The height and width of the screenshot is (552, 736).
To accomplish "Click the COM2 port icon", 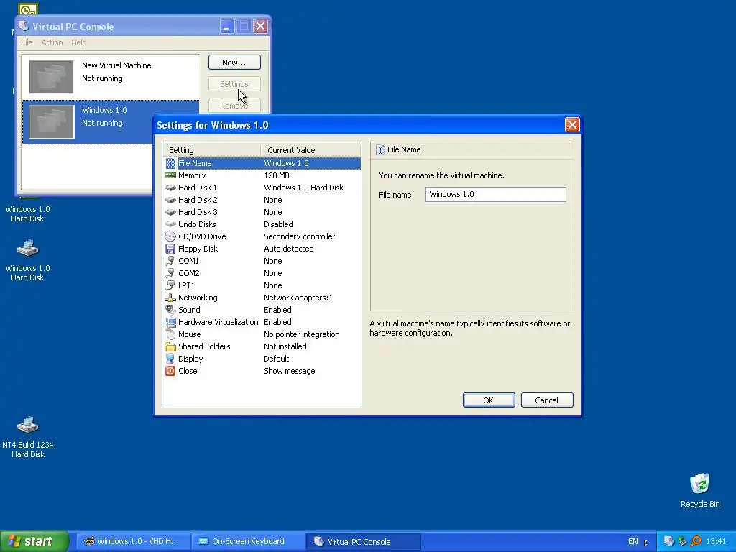I will [x=170, y=273].
